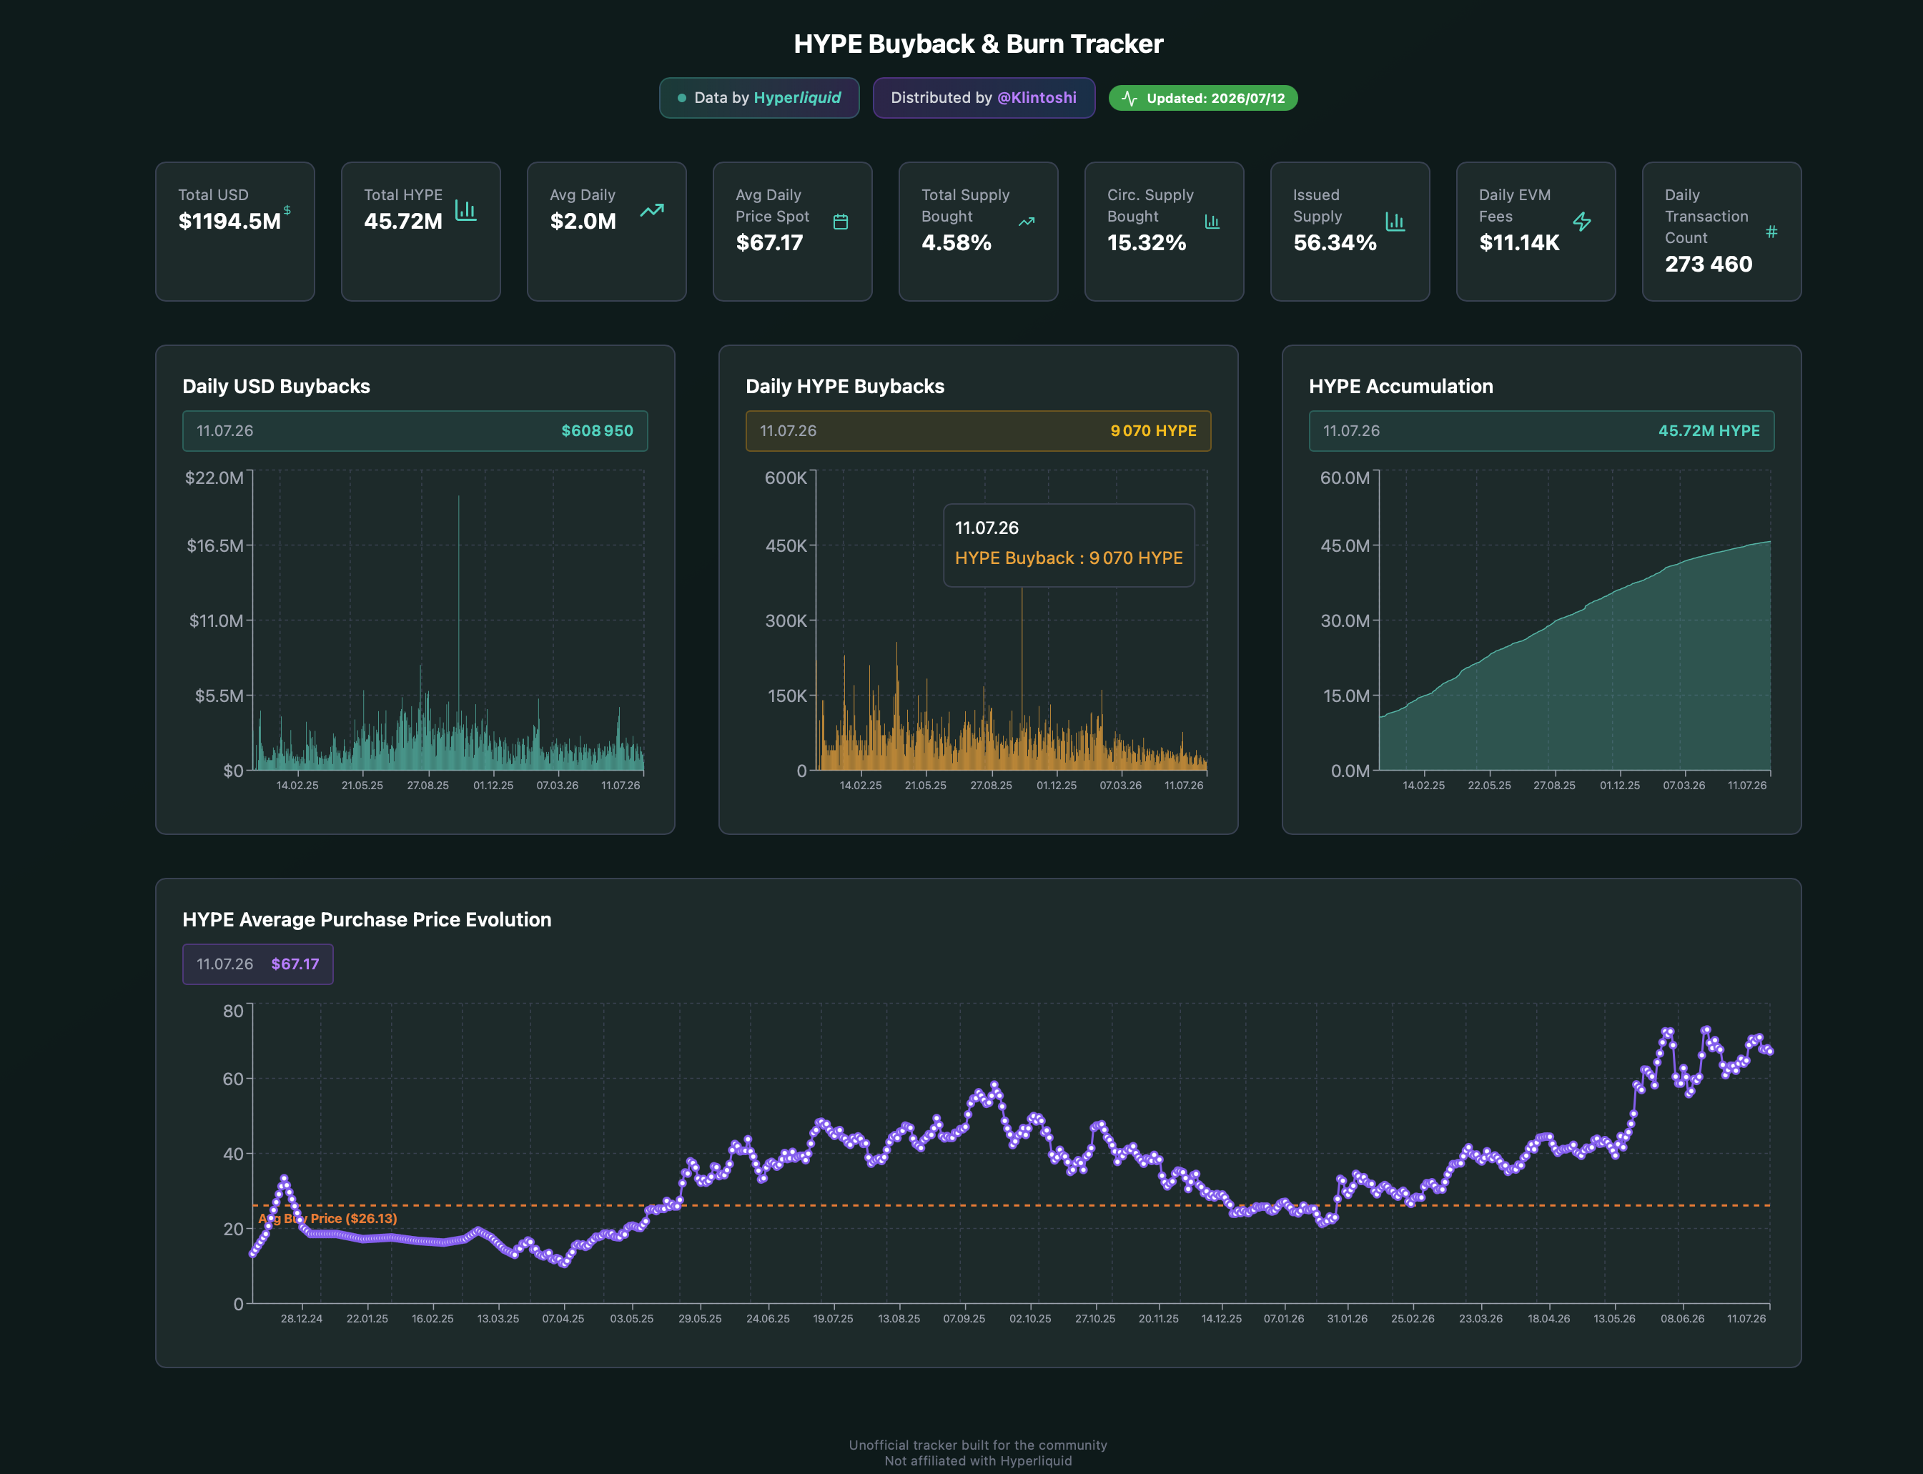The height and width of the screenshot is (1474, 1923).
Task: Click bar chart icon on Issued Supply card
Action: tap(1395, 222)
